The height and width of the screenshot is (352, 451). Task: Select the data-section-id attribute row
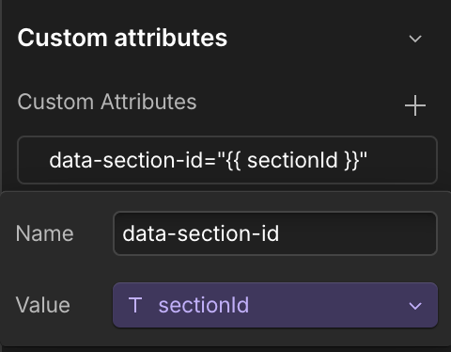227,160
